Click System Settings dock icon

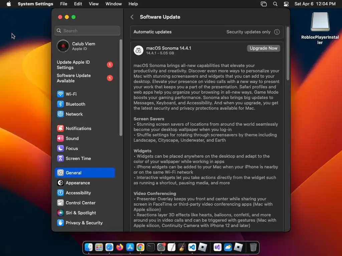[161, 247]
